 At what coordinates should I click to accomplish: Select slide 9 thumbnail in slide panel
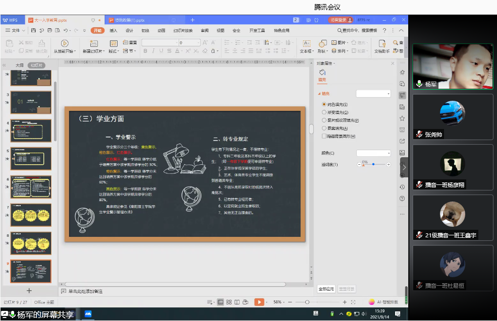coord(30,271)
